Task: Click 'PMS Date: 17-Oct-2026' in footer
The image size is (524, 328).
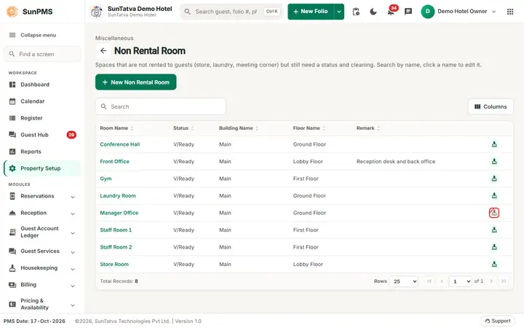Action: click(34, 321)
